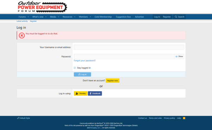212x130 pixels.
Task: Open Privacy policy footer link
Action: 169,118
